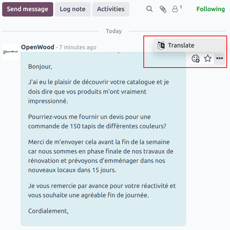Toggle the Following status button
The image size is (230, 230).
(x=210, y=9)
